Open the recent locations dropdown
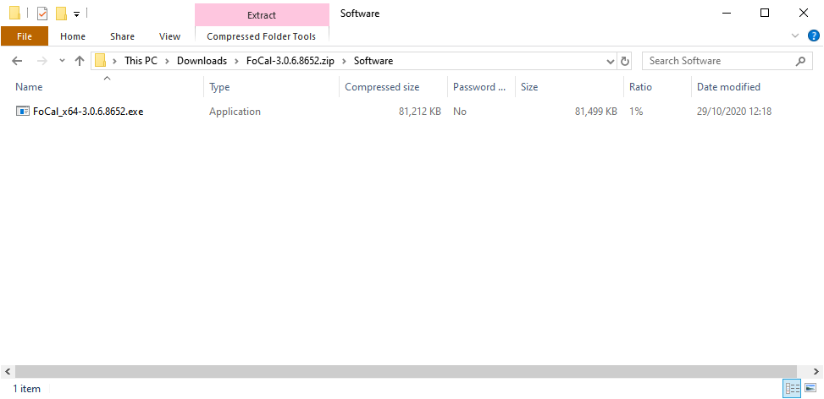Screen dimensions: 824x399 click(62, 61)
